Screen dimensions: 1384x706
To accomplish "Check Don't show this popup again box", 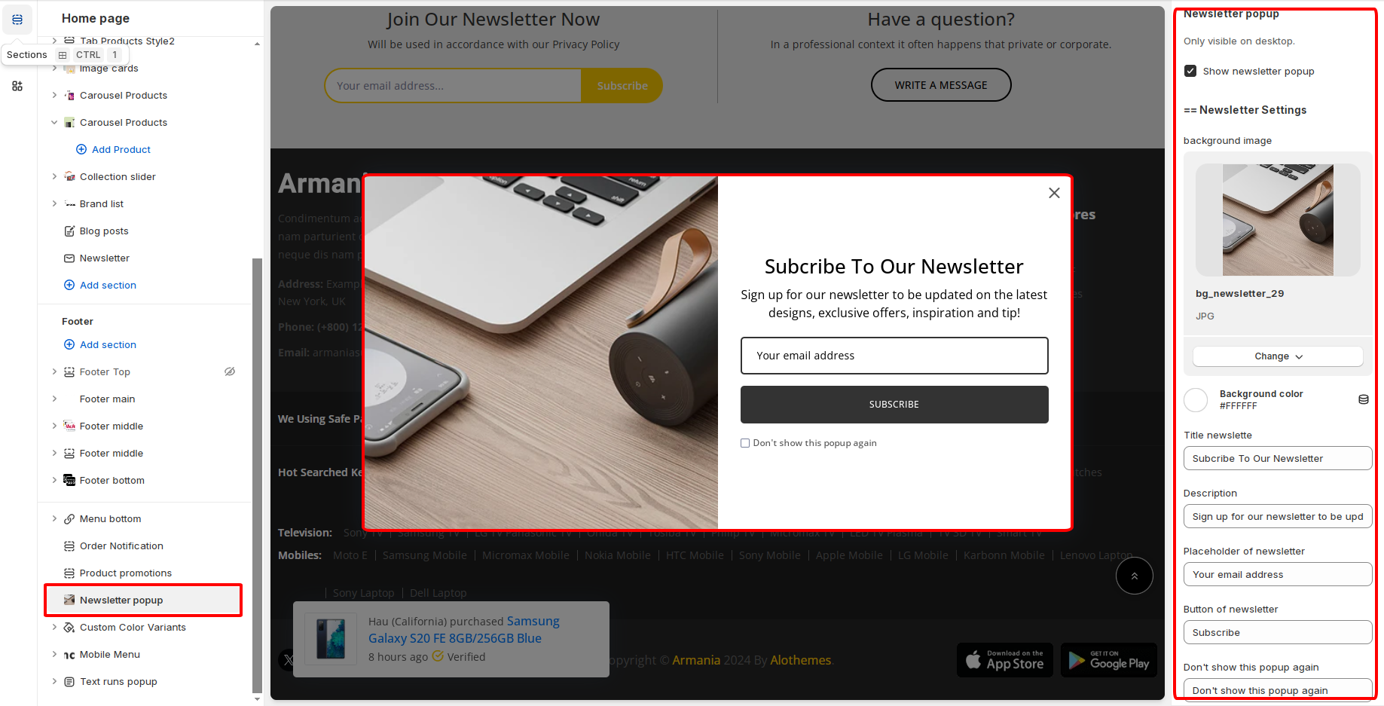I will click(745, 443).
